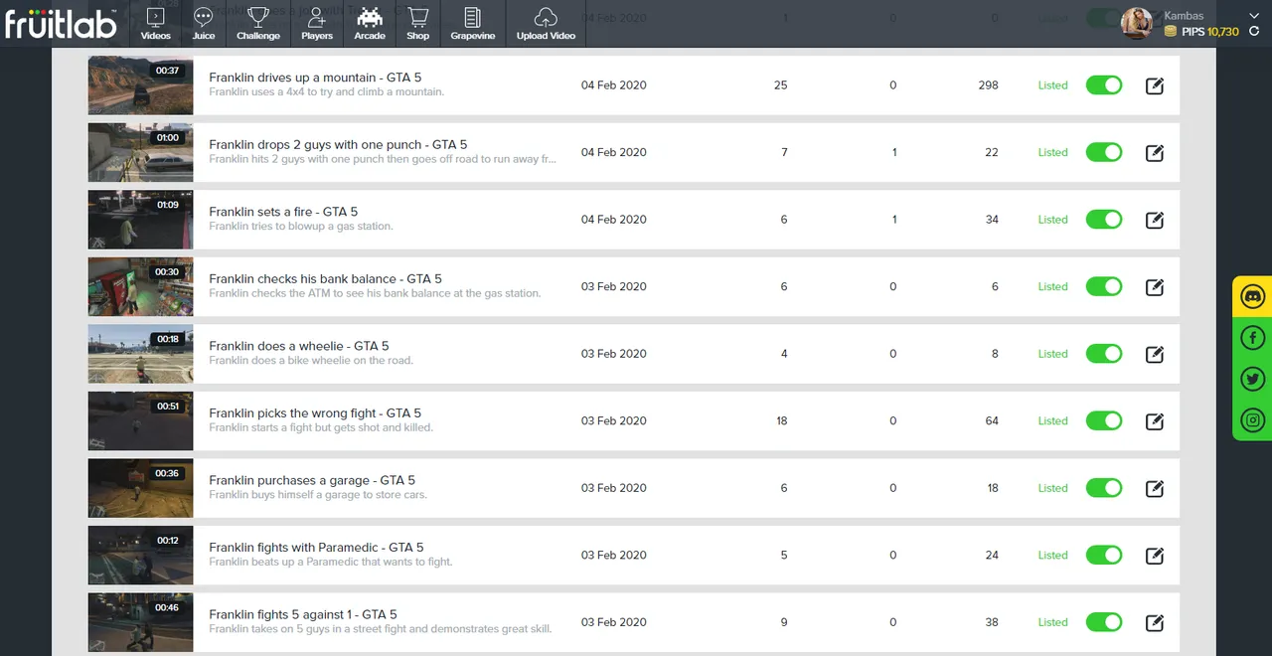
Task: Edit the Franklin picks the wrong fight video
Action: pyautogui.click(x=1155, y=420)
